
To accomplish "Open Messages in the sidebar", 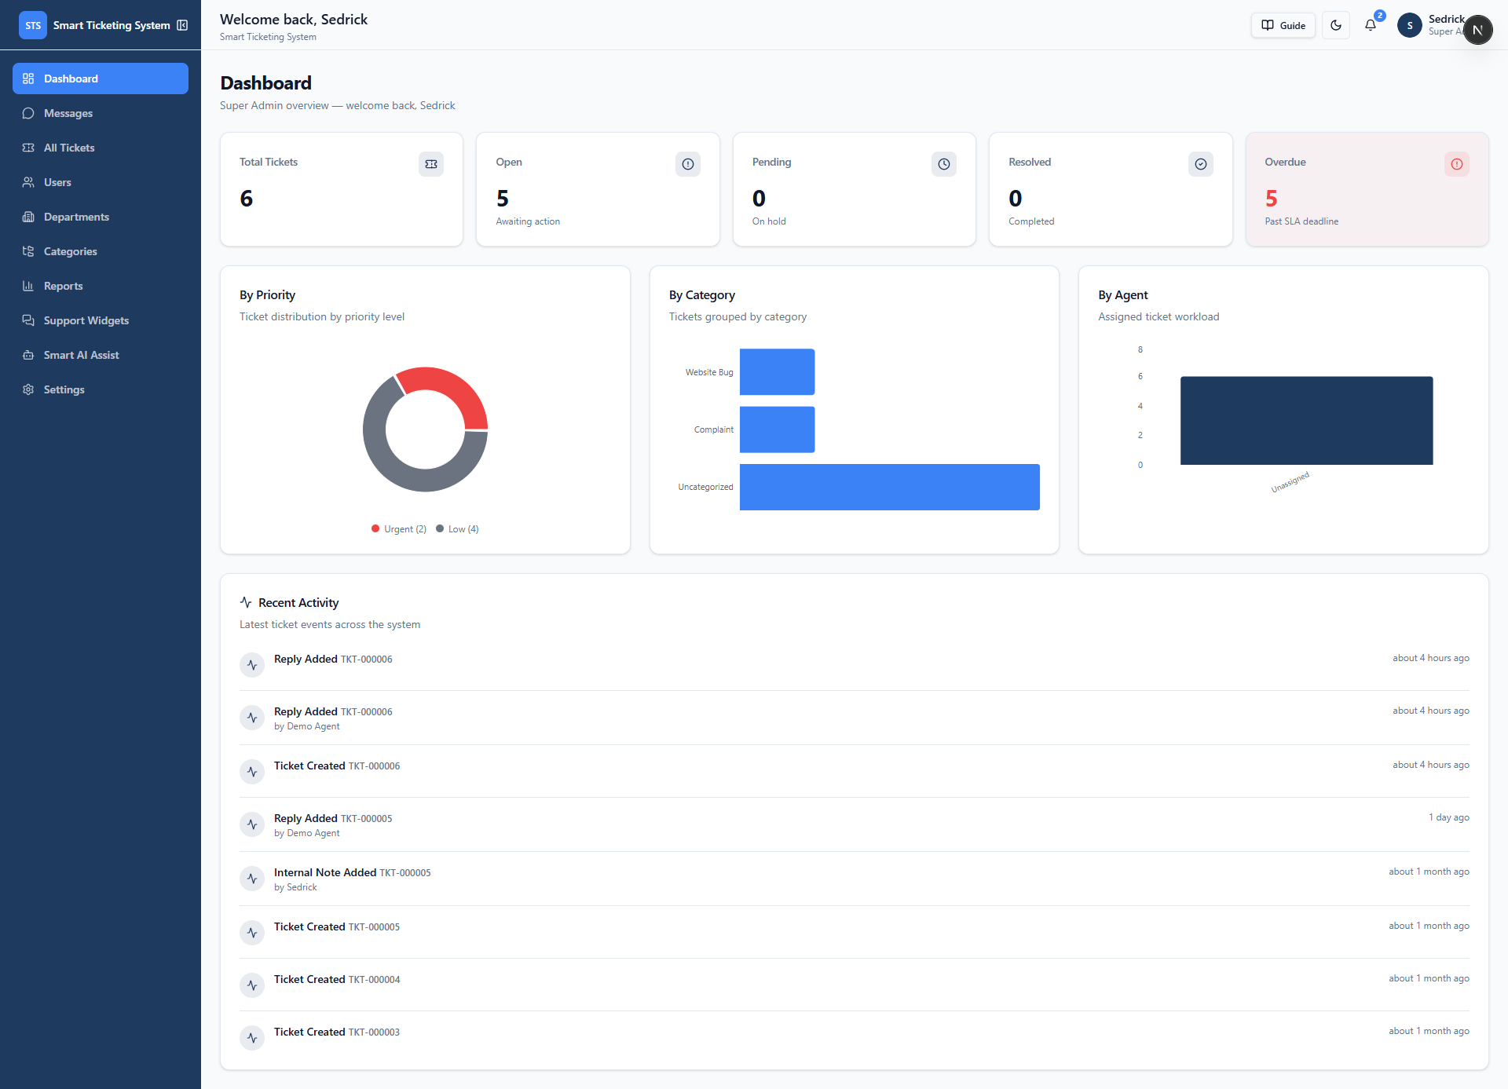I will pos(101,113).
